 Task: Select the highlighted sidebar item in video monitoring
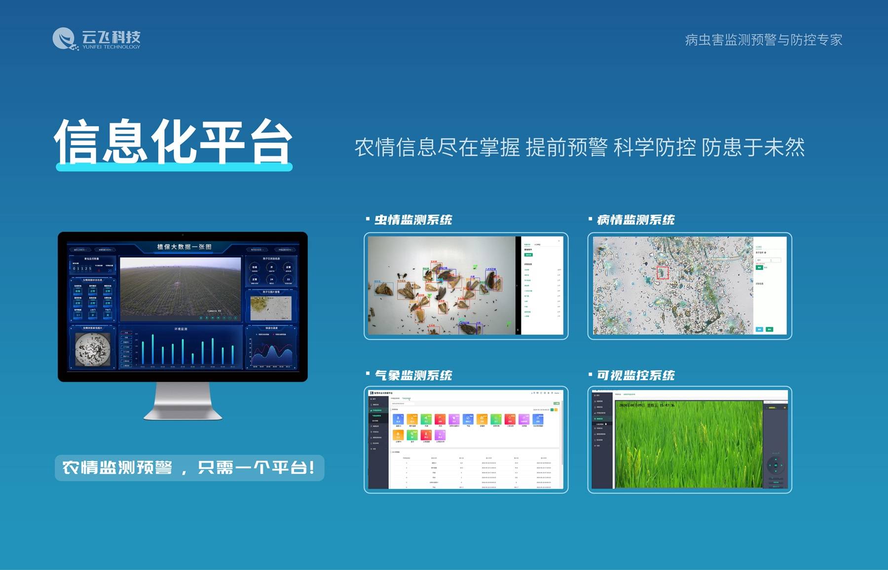click(600, 418)
